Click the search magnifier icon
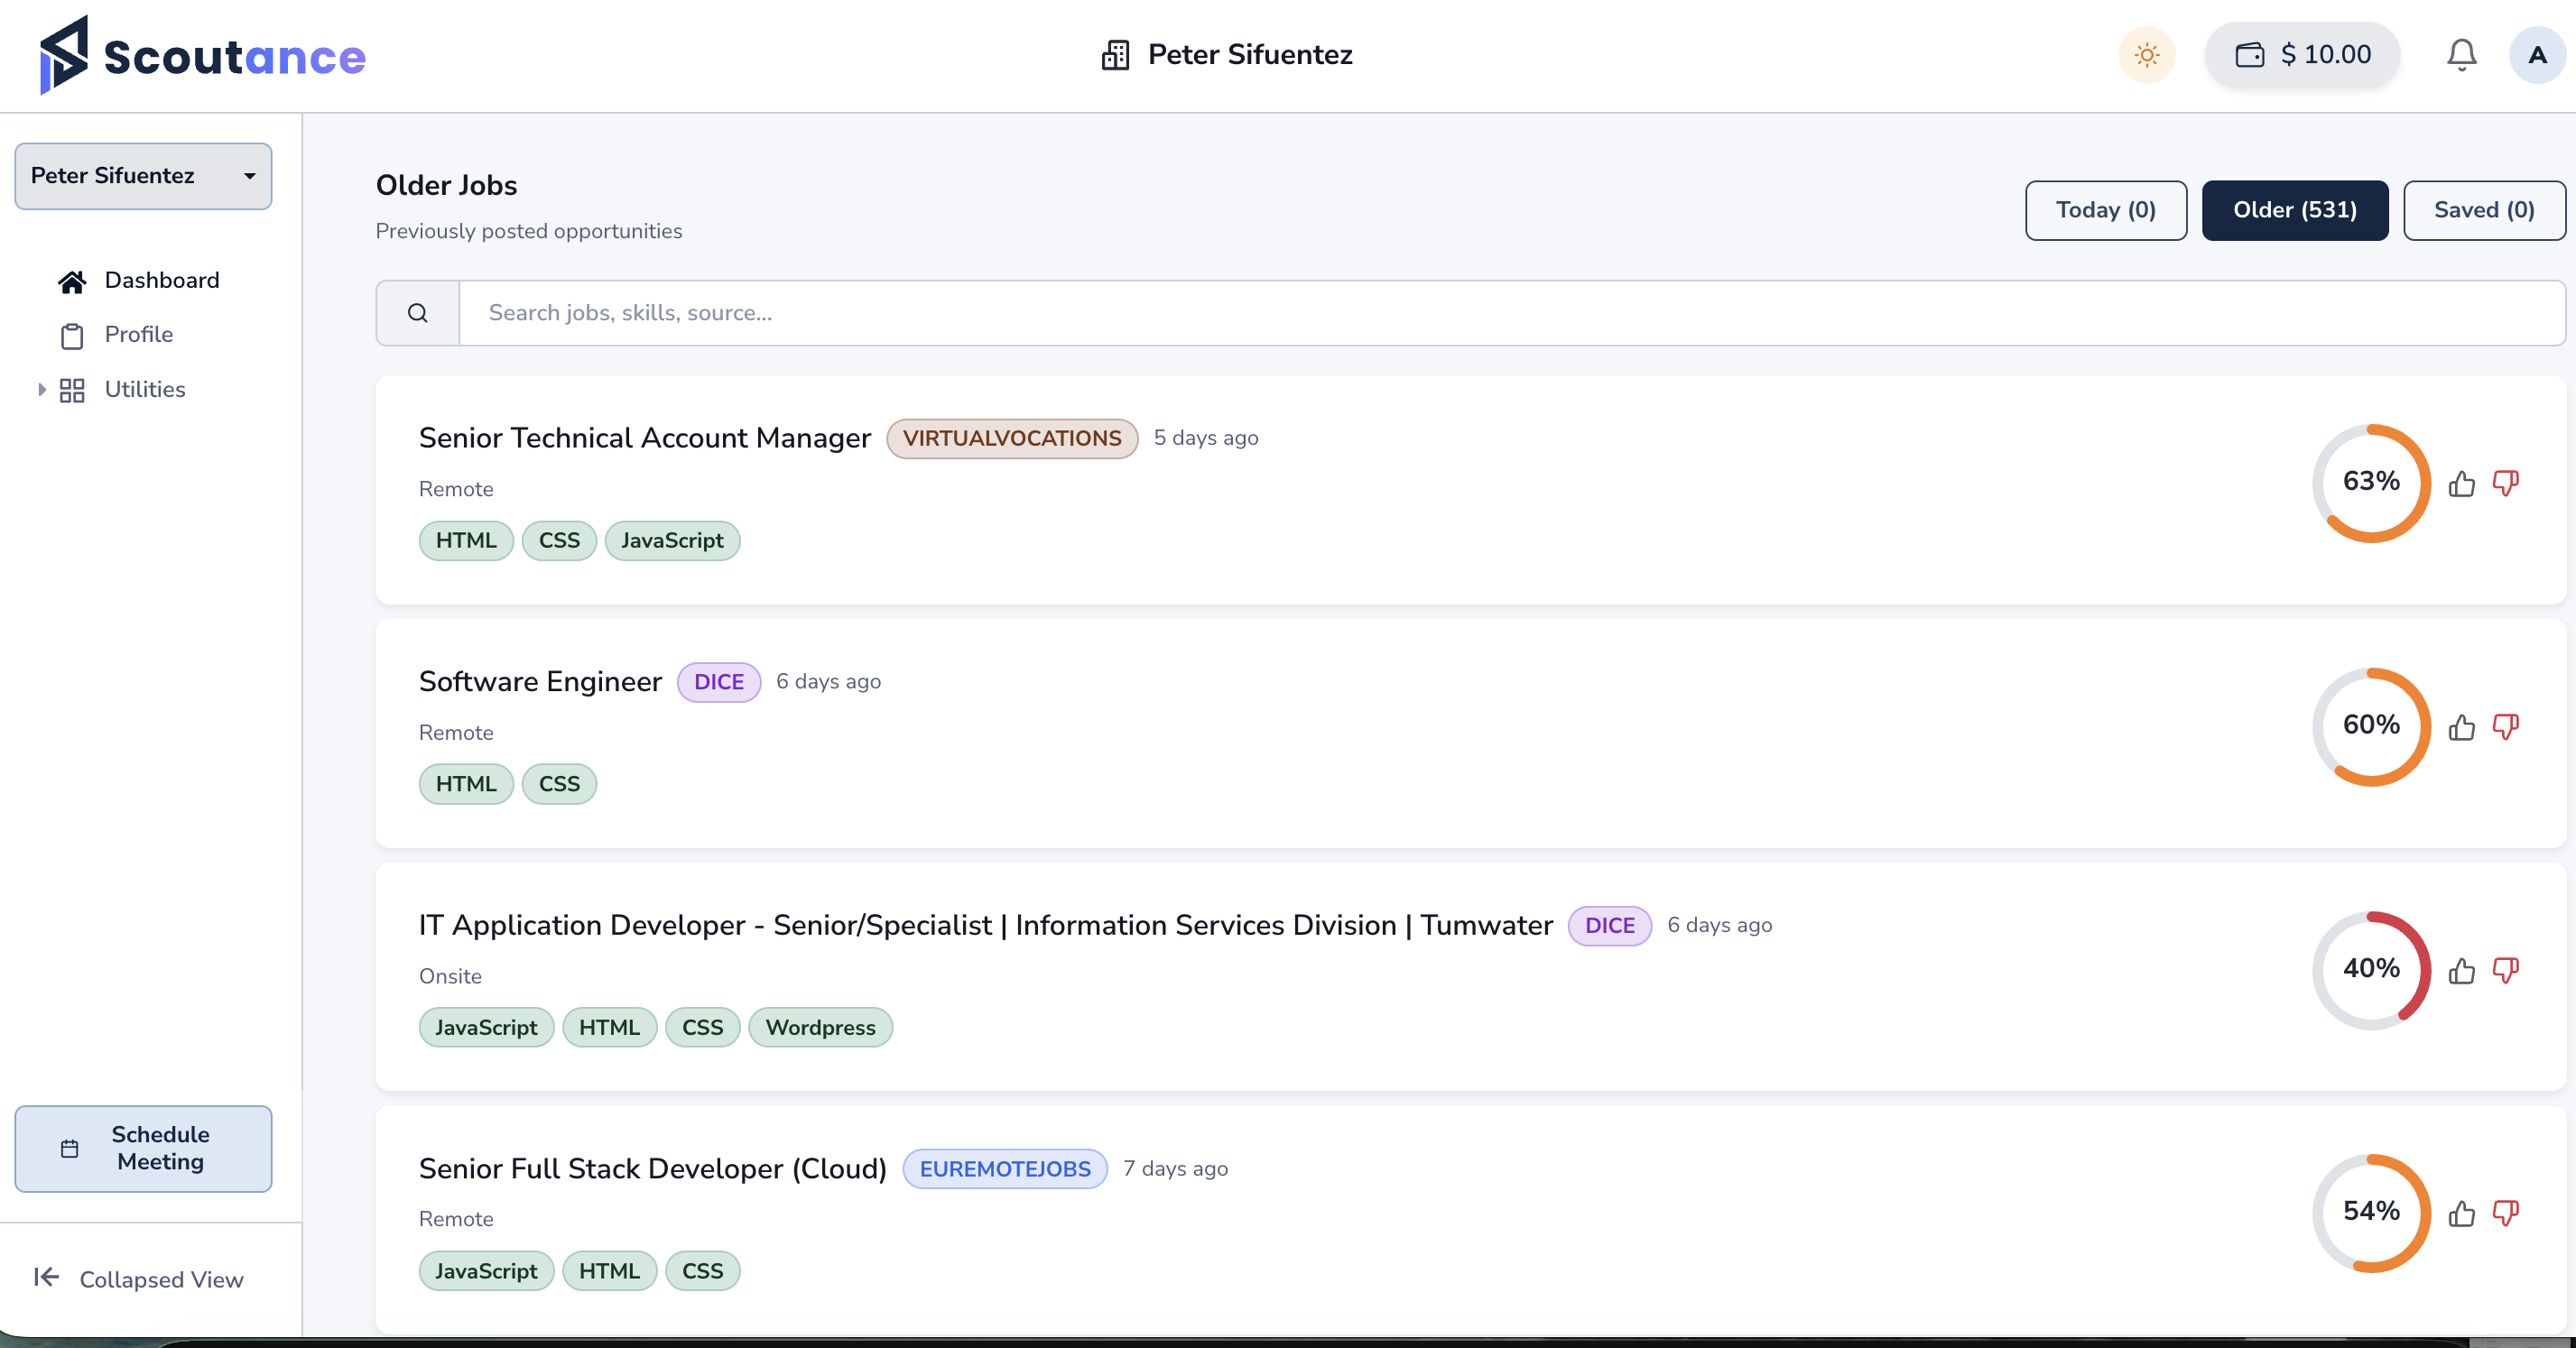 [x=417, y=313]
